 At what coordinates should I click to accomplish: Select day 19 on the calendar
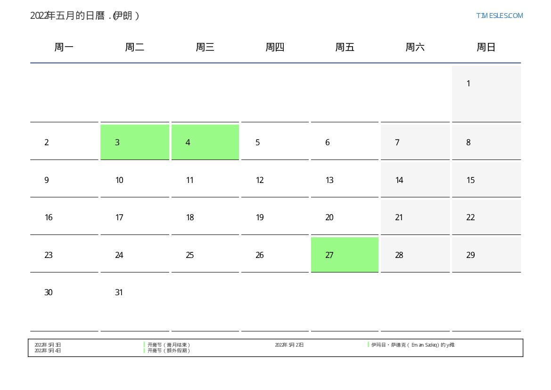pyautogui.click(x=275, y=217)
